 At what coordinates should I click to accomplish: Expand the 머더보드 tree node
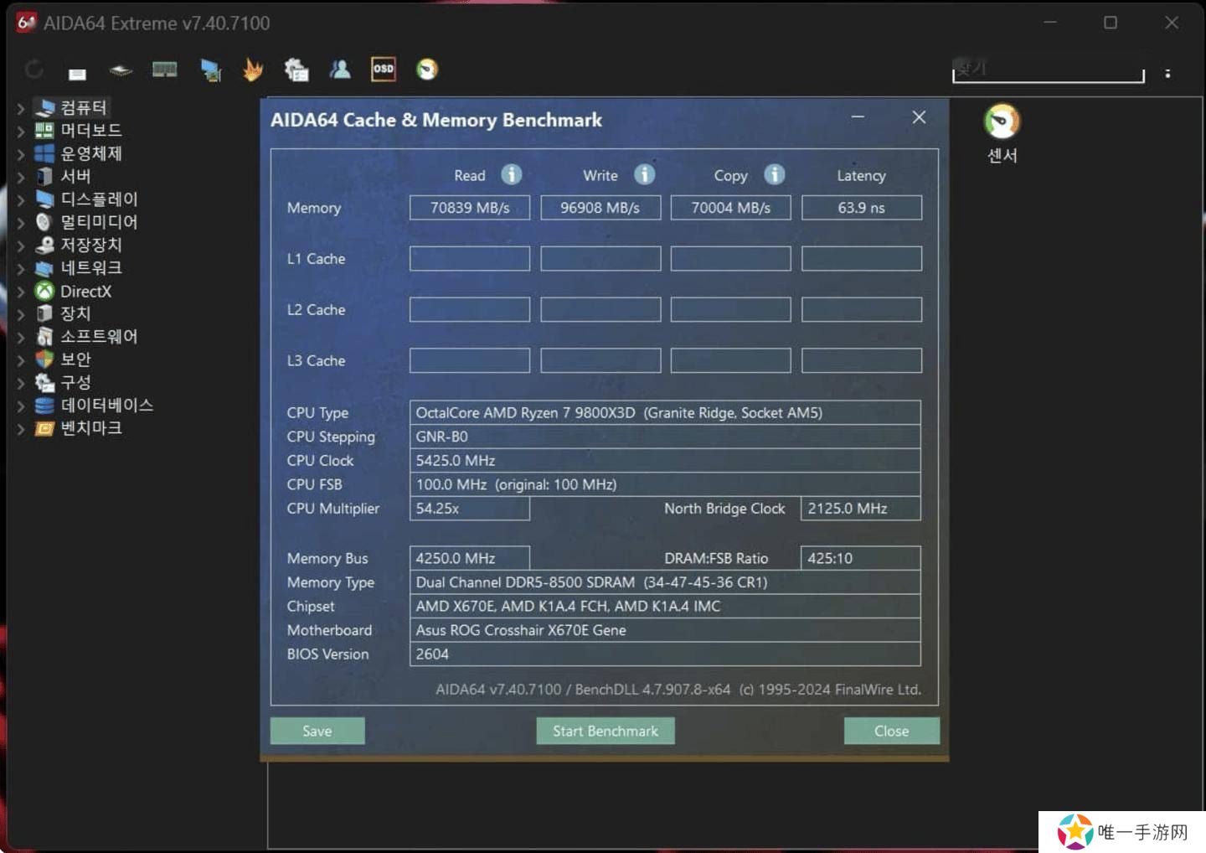21,131
